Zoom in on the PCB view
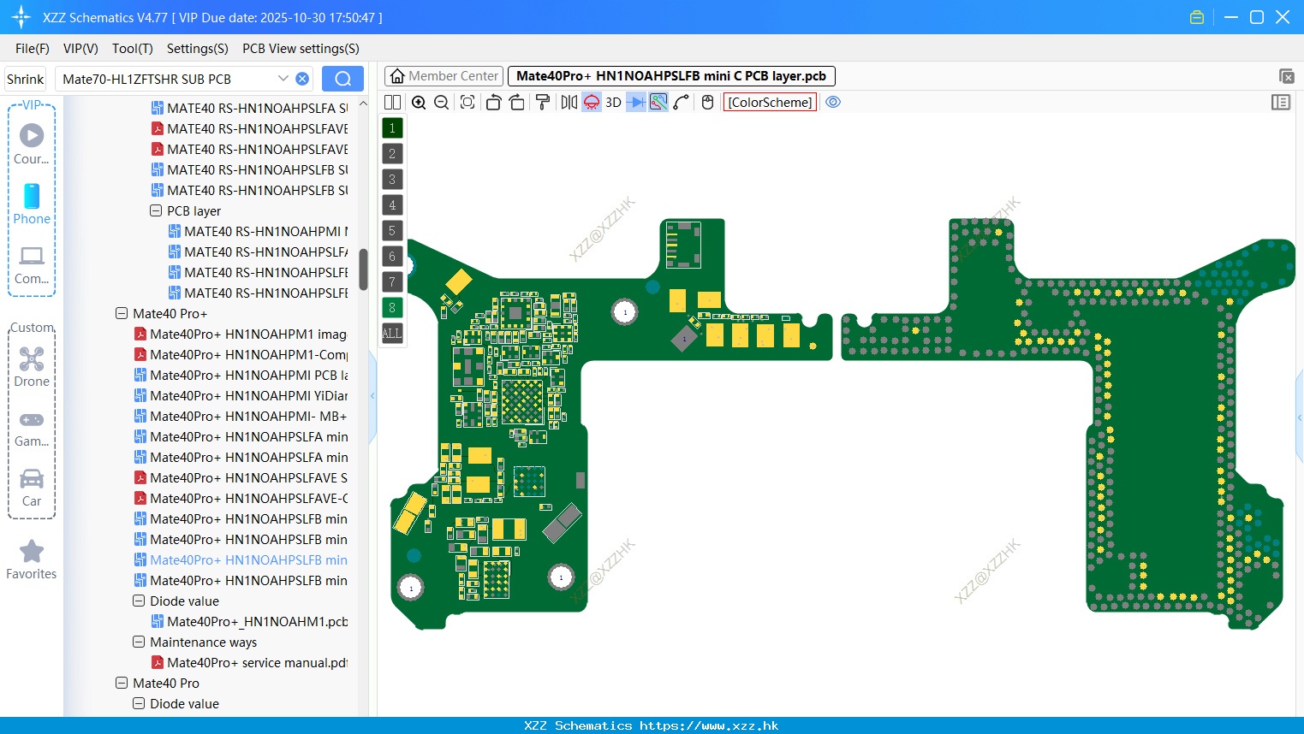The image size is (1304, 734). (419, 102)
